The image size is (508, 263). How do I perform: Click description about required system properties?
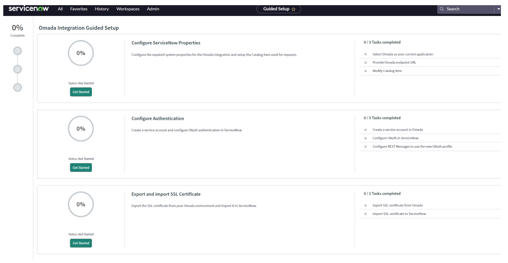(x=214, y=55)
